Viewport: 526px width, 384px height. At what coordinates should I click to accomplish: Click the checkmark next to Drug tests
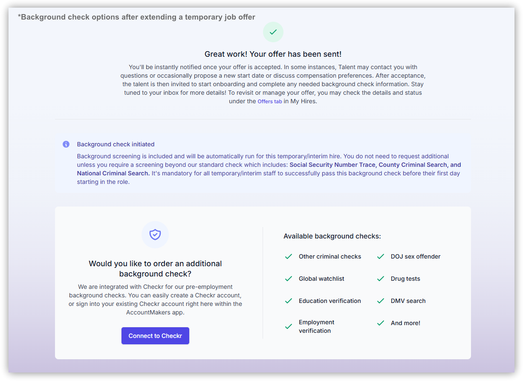[x=380, y=279]
